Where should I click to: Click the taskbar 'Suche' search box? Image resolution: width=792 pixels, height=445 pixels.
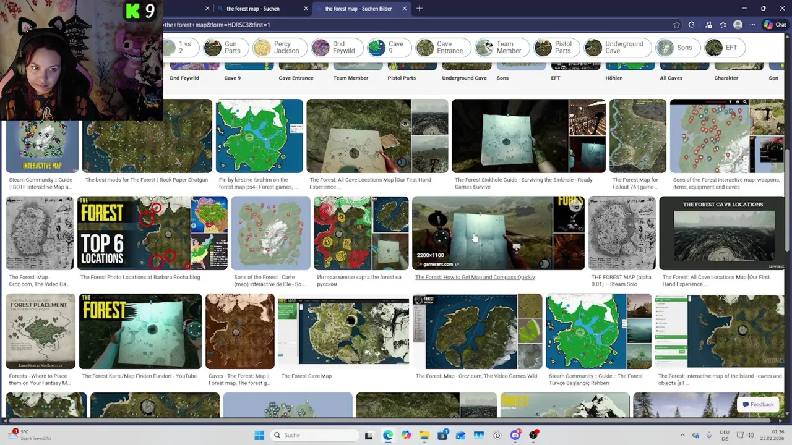pos(314,435)
